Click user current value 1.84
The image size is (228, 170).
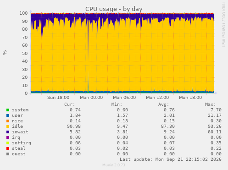pos(75,115)
